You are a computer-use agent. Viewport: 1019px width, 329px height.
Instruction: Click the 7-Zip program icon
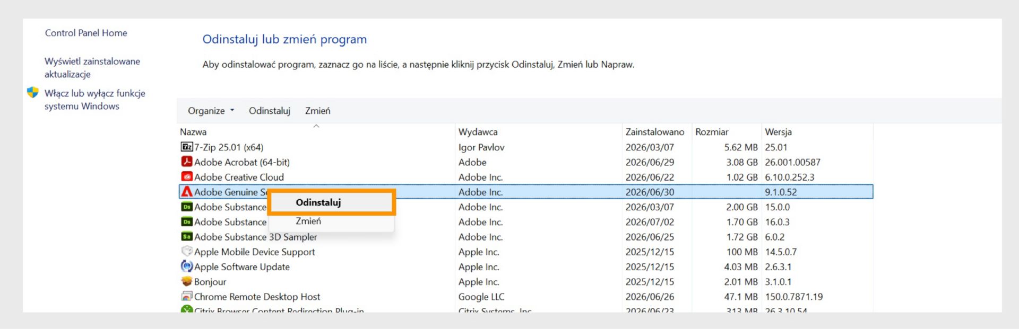(186, 147)
